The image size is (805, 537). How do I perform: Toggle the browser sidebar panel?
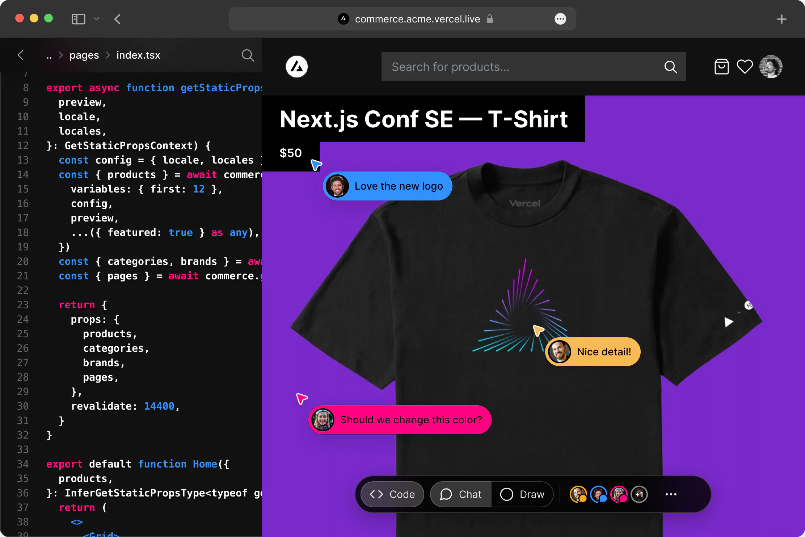tap(78, 19)
